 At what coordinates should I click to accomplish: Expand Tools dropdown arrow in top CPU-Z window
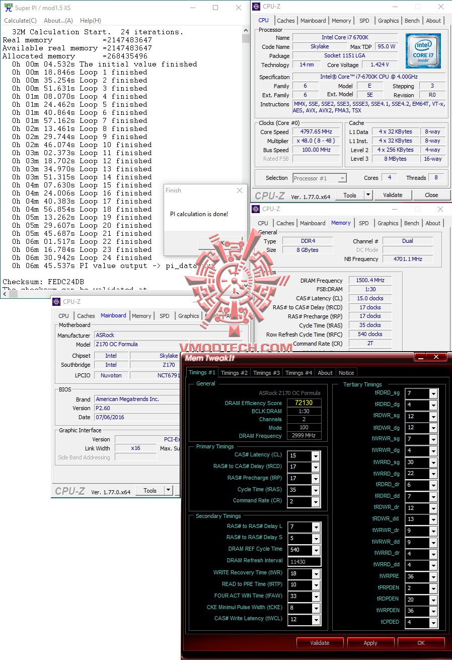368,195
